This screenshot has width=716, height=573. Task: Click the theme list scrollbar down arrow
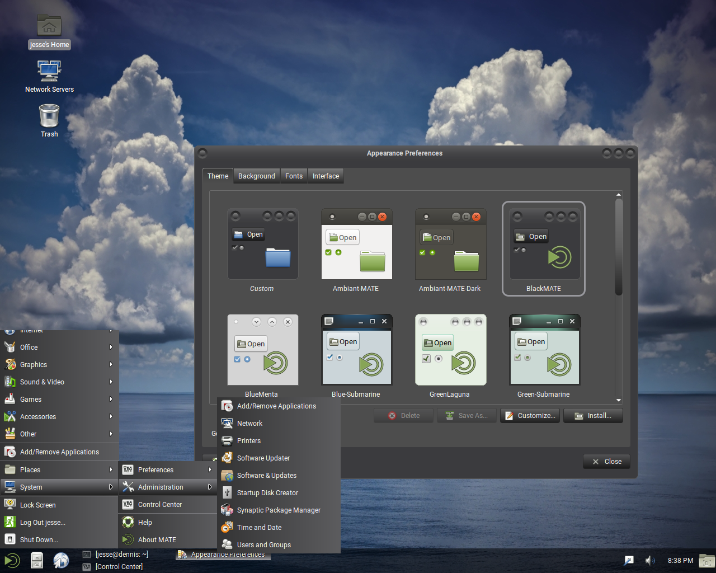pos(619,400)
